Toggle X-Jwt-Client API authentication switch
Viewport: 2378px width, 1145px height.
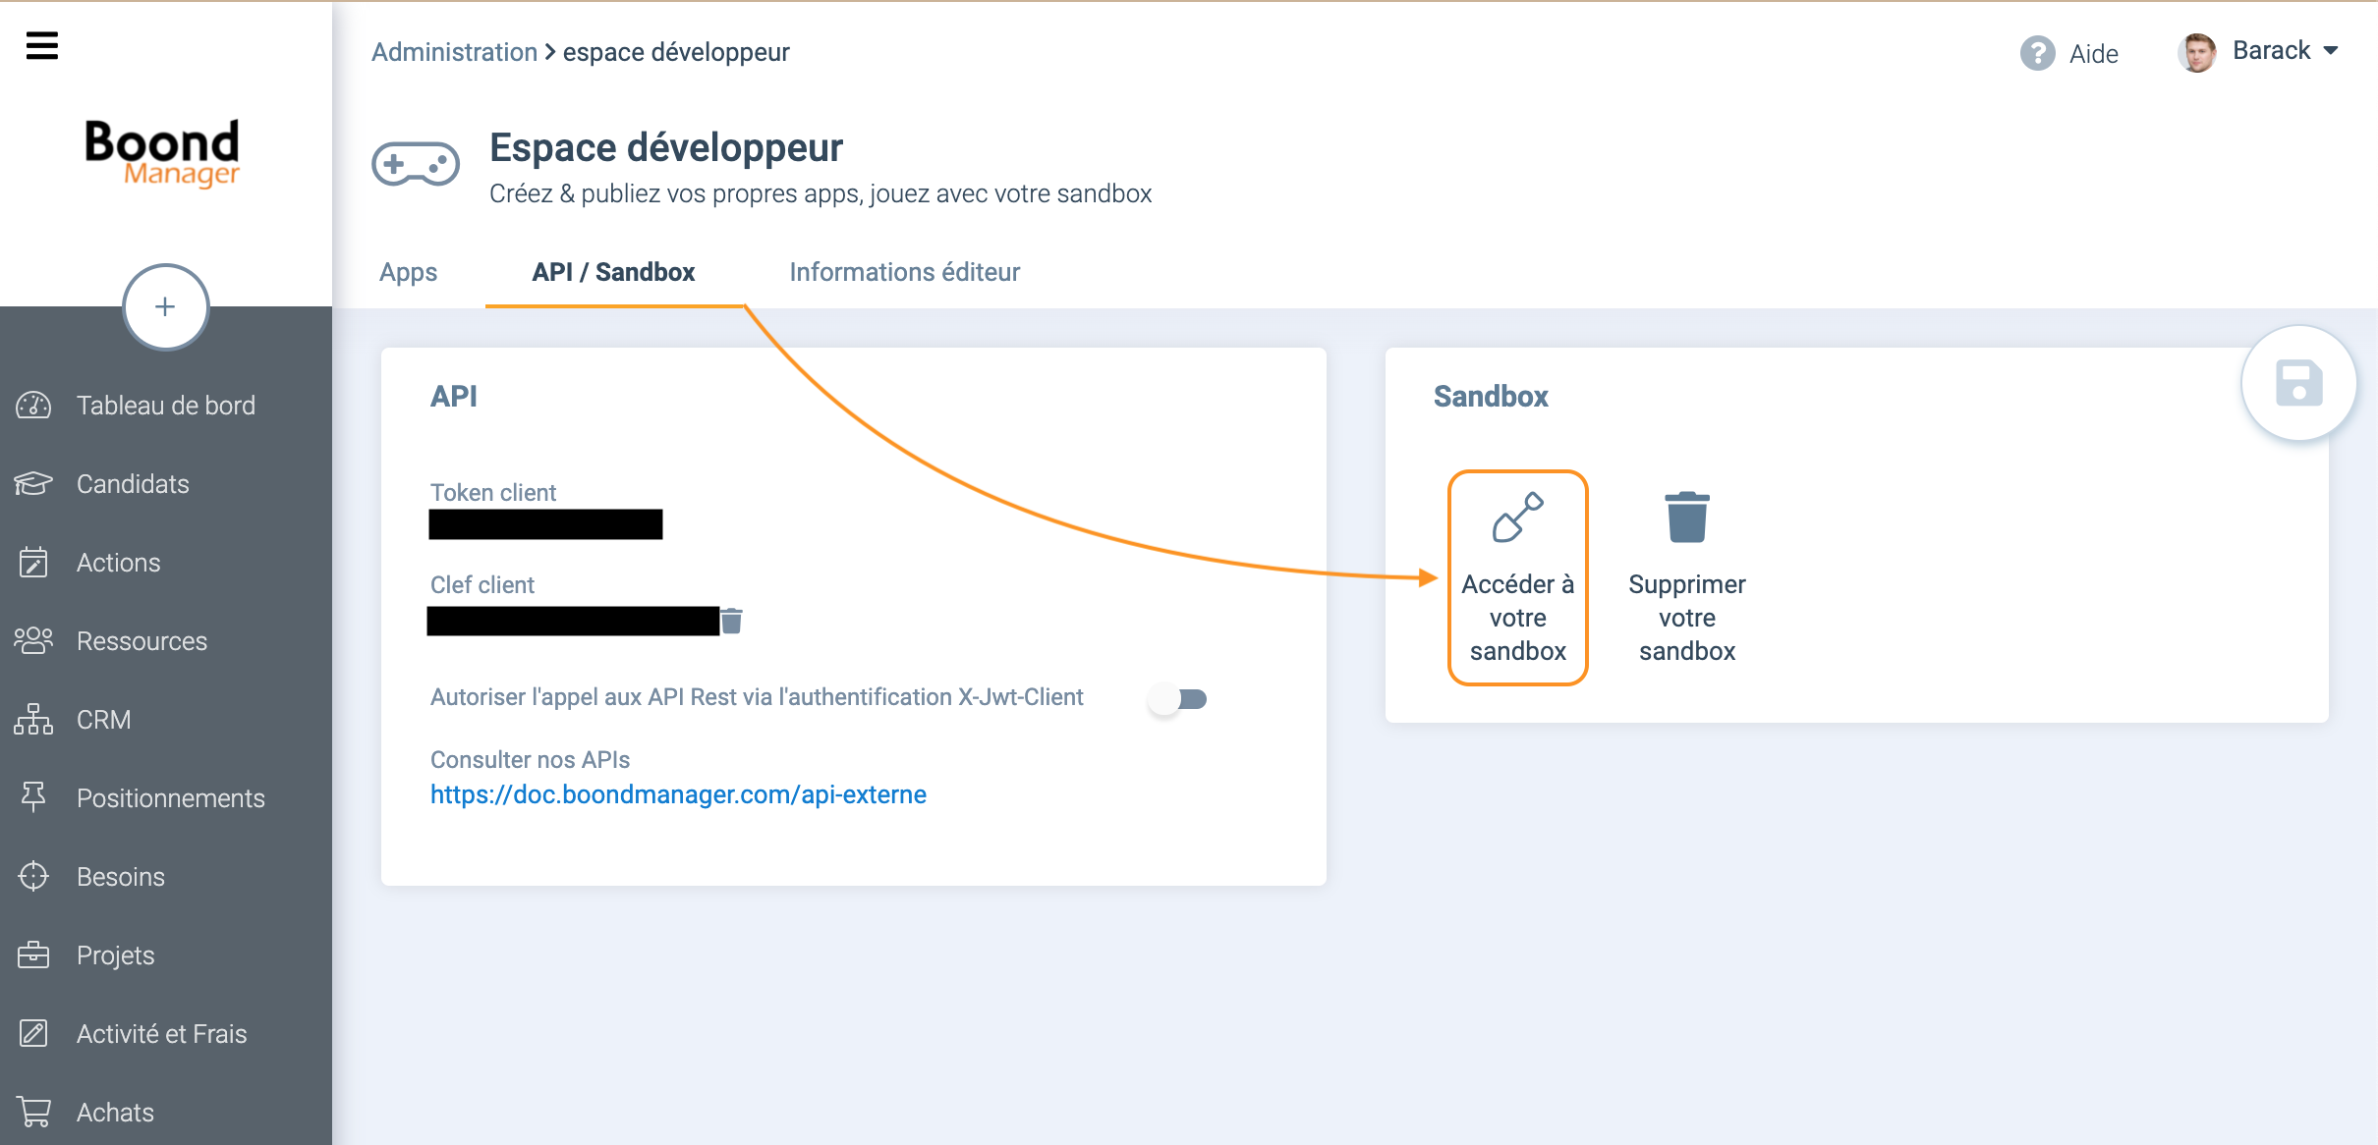(1178, 699)
